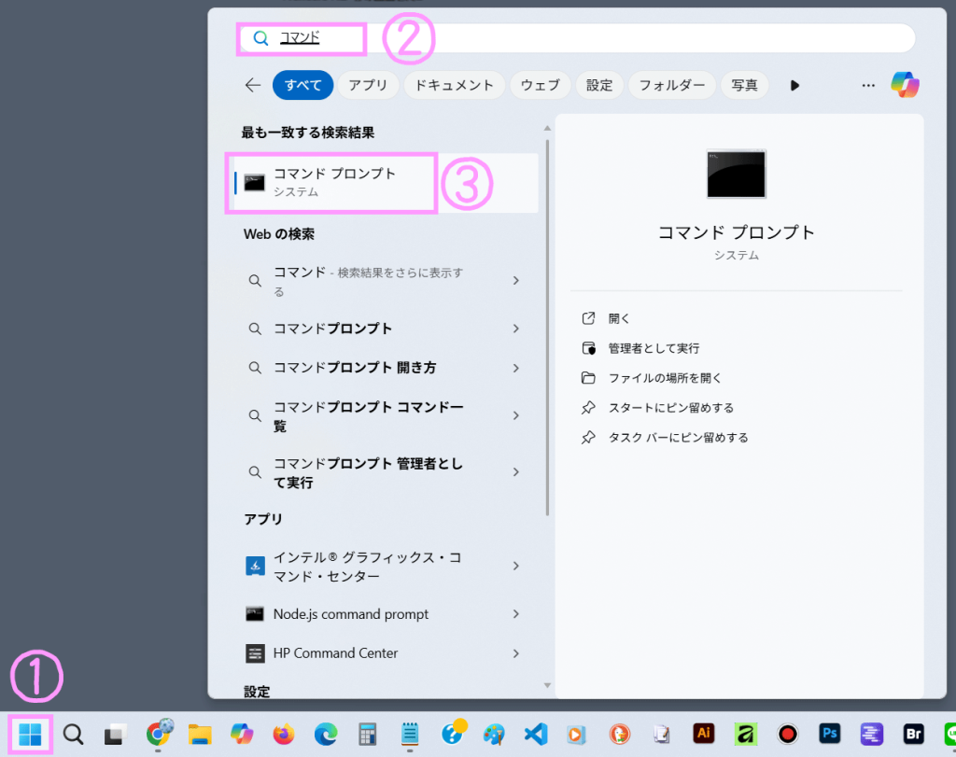956x757 pixels.
Task: Click the Copilot icon in search panel
Action: point(904,85)
